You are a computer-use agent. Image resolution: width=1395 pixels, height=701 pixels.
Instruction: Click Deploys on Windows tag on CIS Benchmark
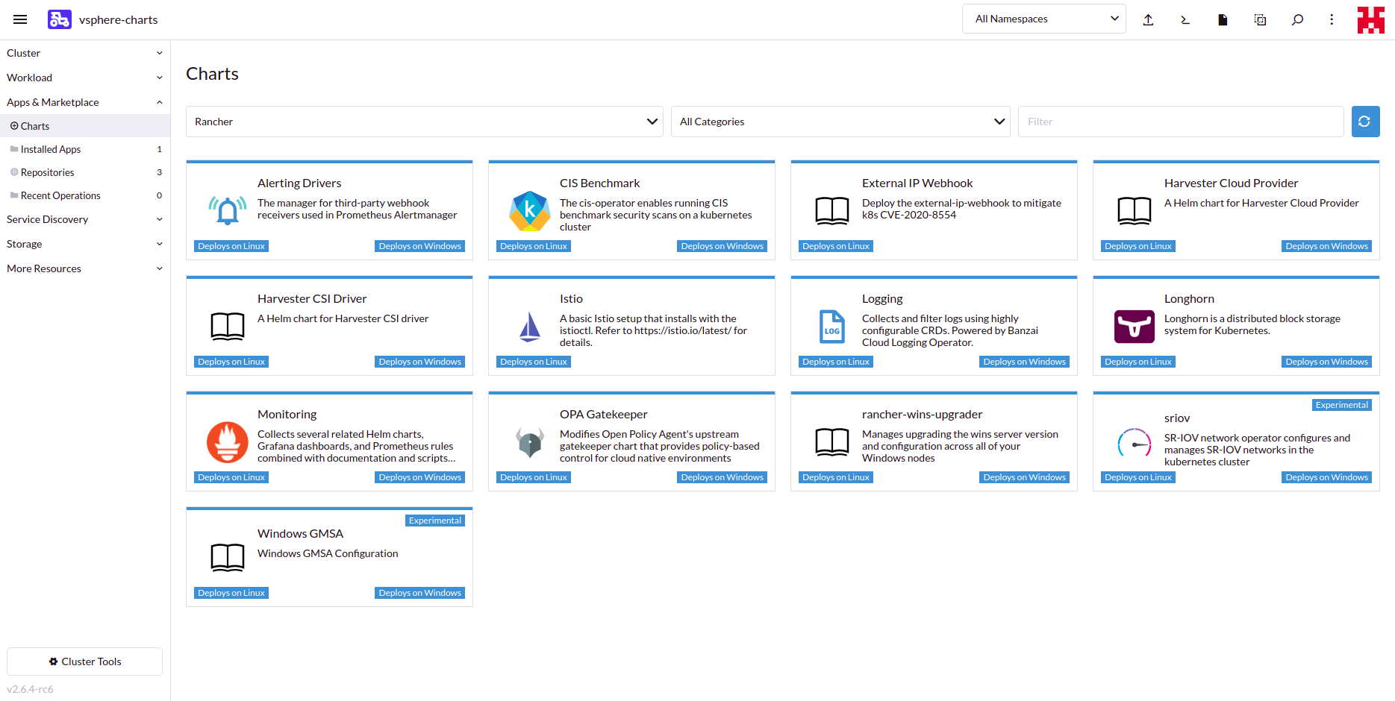[x=723, y=246]
